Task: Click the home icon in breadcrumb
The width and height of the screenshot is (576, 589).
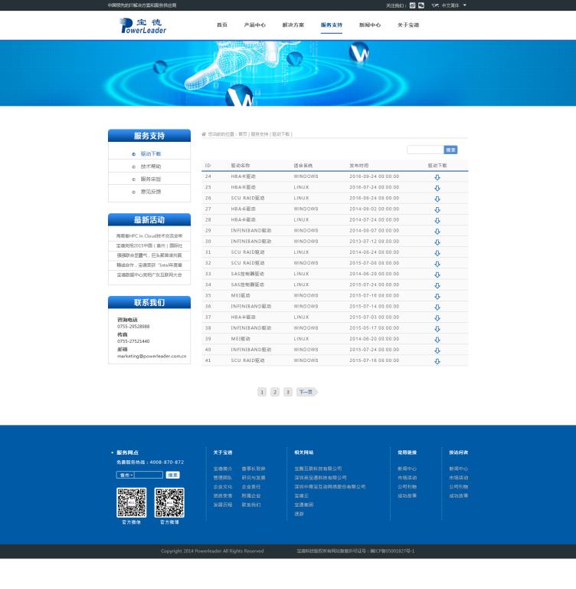Action: pos(204,134)
